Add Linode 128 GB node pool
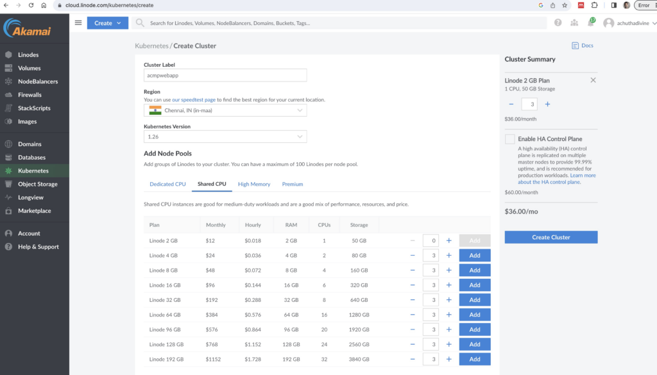The image size is (657, 375). point(475,344)
